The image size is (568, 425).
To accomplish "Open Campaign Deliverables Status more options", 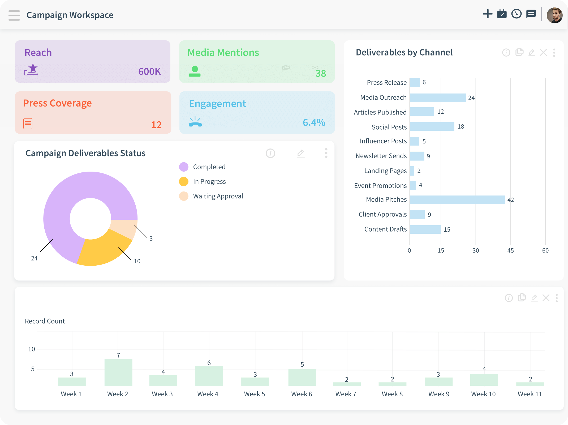I will click(x=326, y=153).
